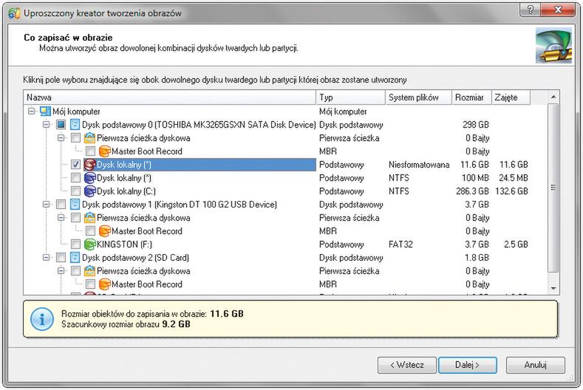Screen dimensions: 583x390
Task: Click the Dysk lokalny (C:) partition icon
Action: pos(89,191)
